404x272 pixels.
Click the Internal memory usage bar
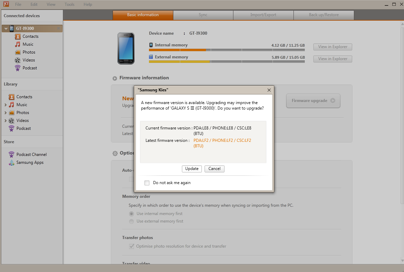click(227, 50)
